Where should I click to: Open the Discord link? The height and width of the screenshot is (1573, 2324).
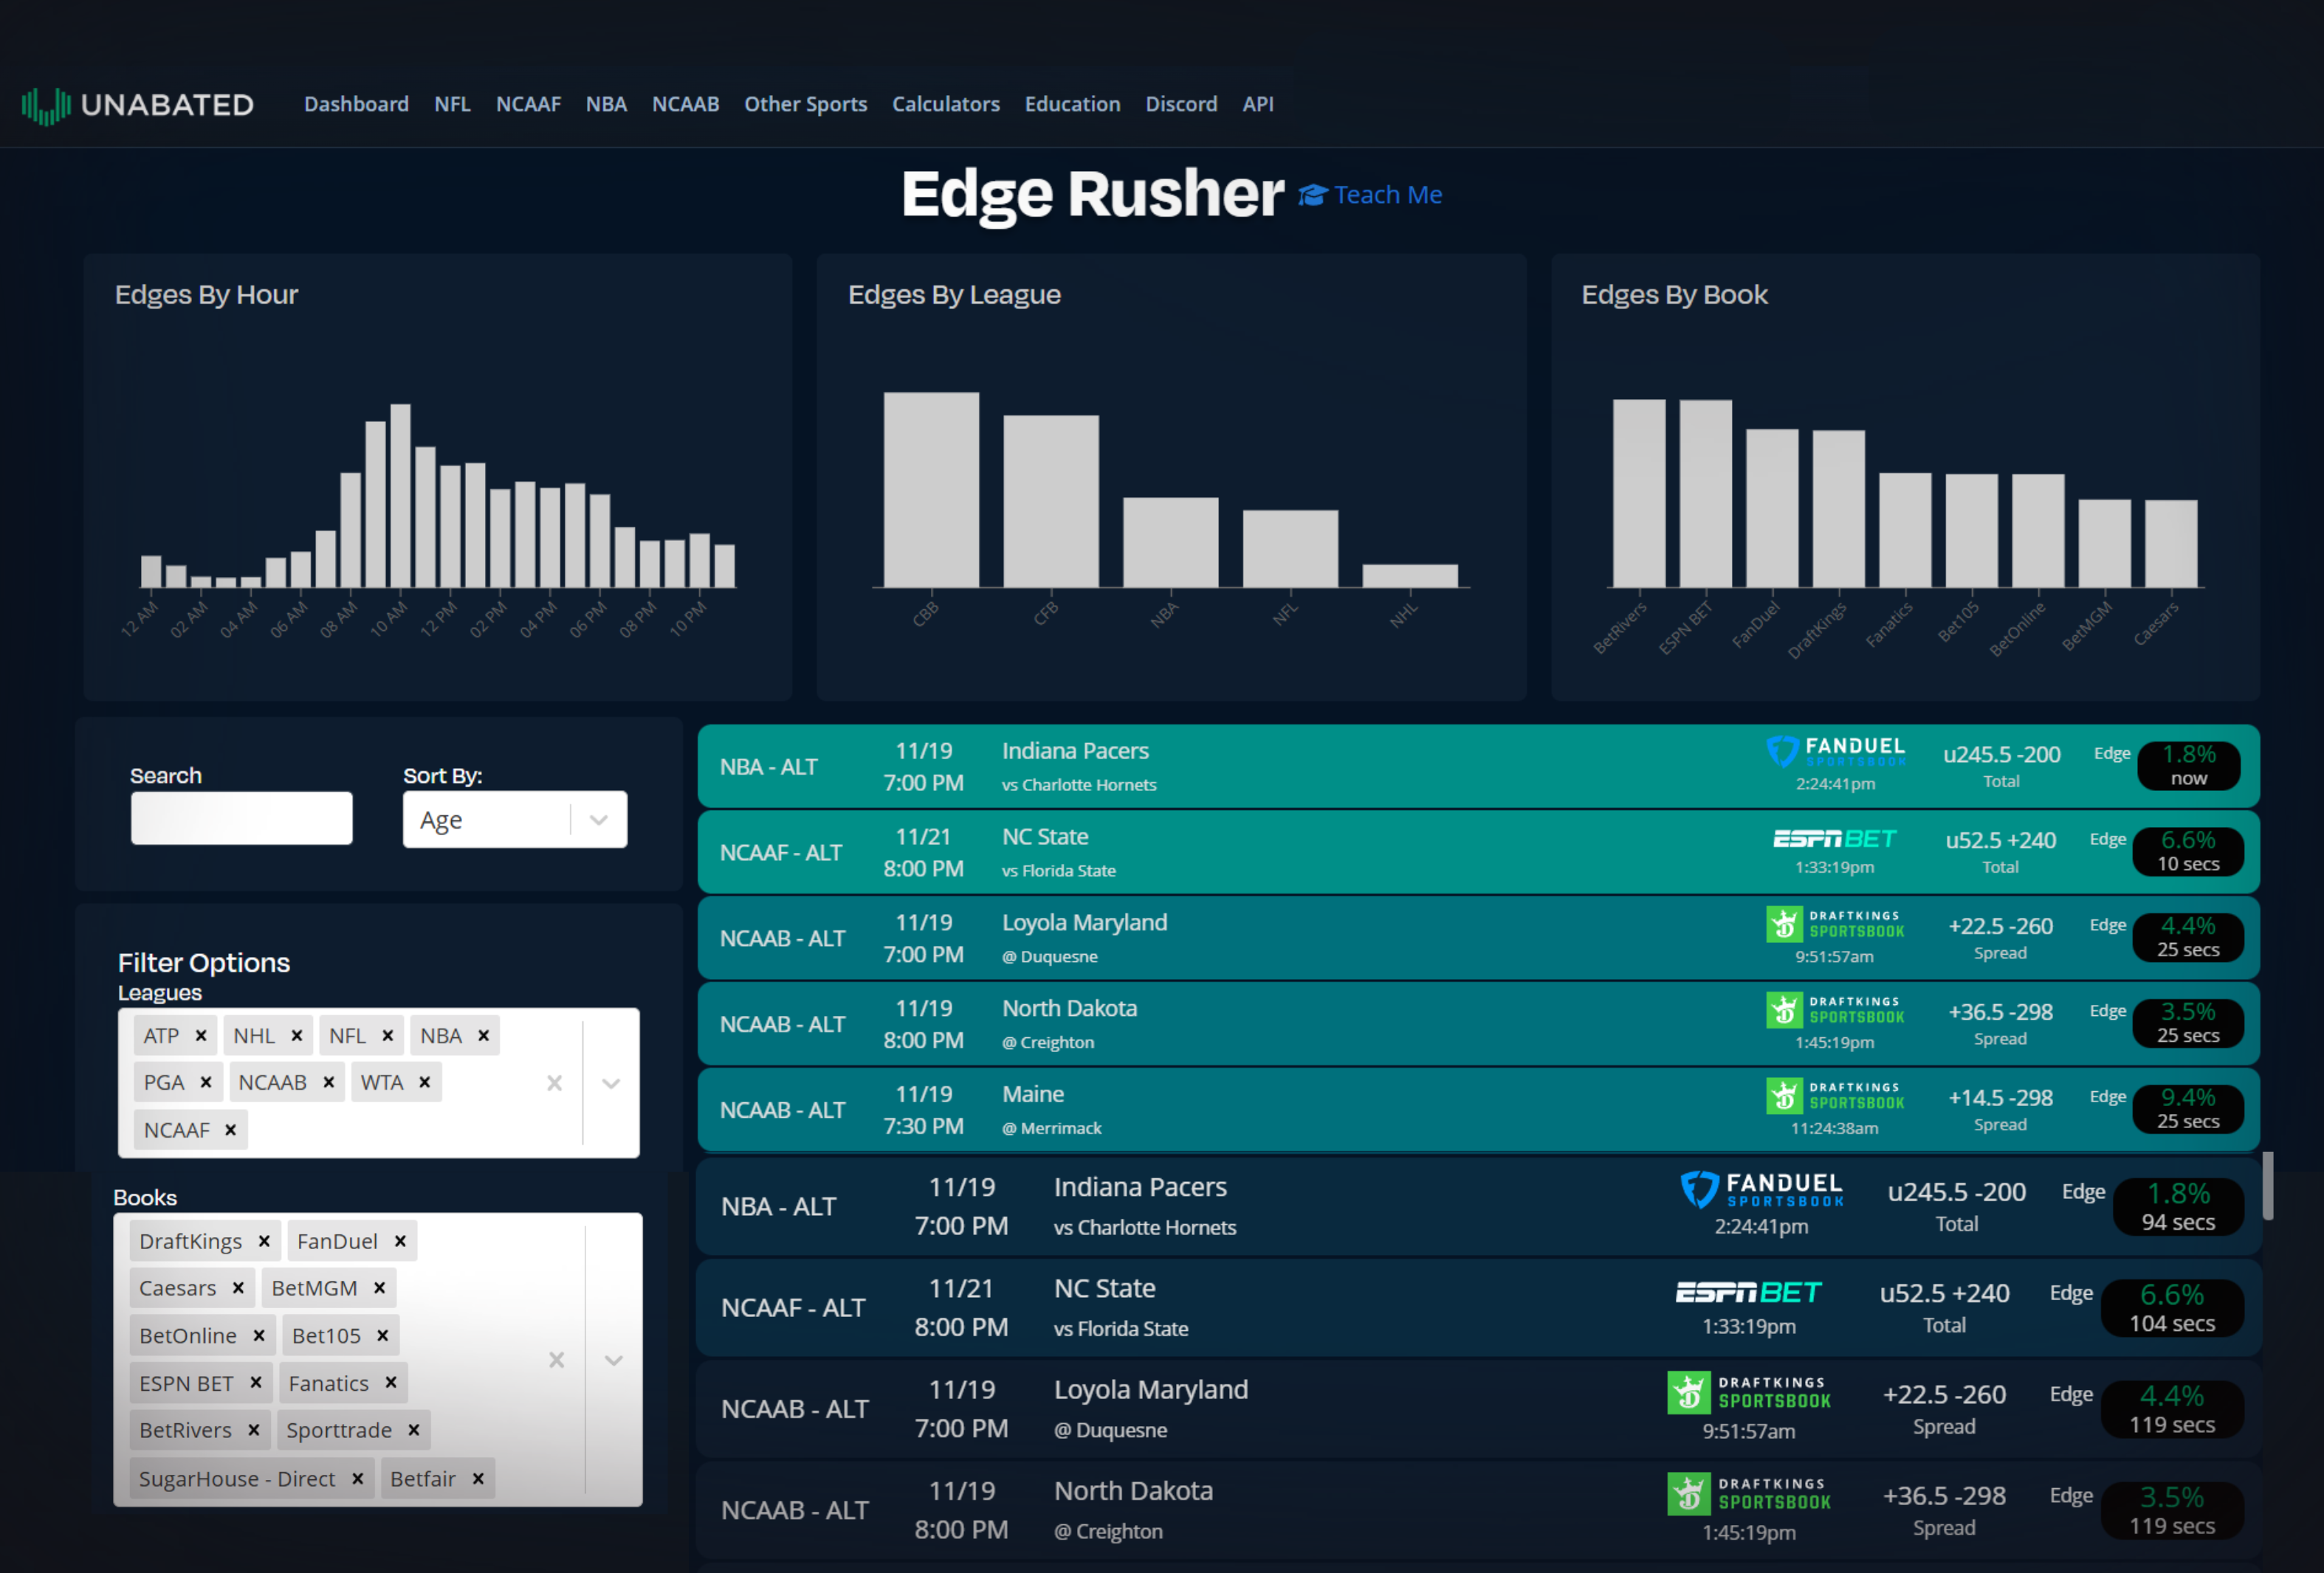[x=1181, y=104]
